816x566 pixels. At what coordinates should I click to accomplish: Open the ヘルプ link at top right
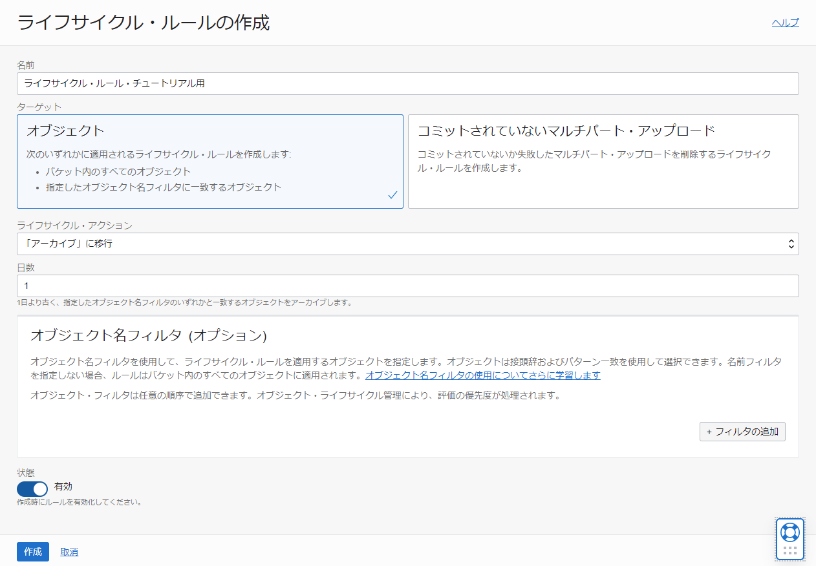785,22
